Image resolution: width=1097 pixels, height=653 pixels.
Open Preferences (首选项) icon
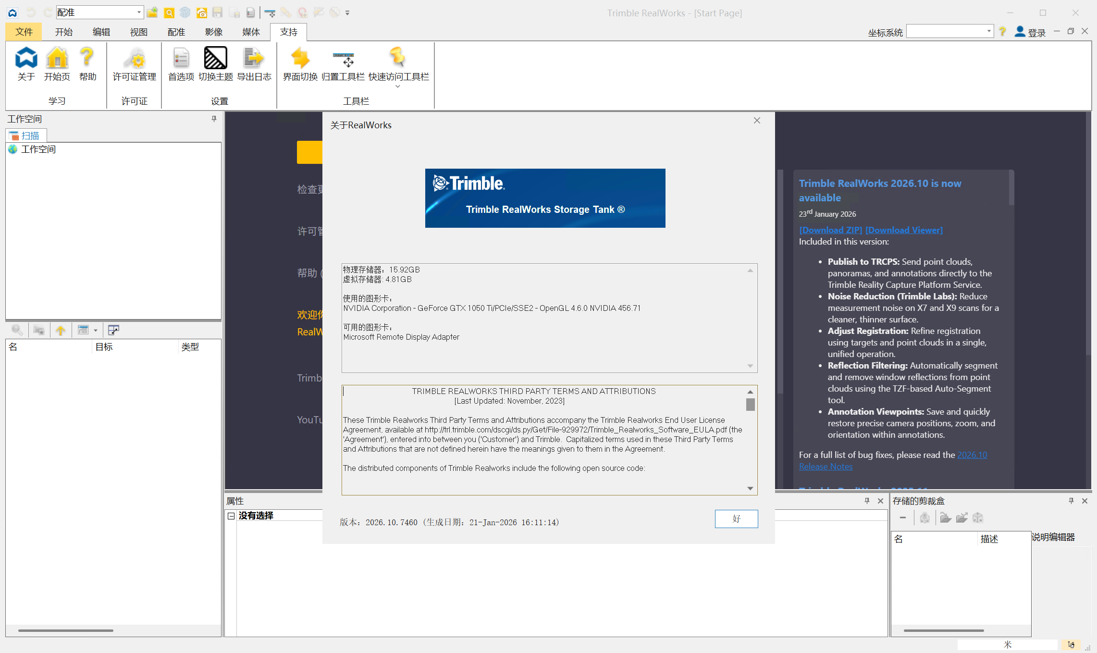[181, 64]
